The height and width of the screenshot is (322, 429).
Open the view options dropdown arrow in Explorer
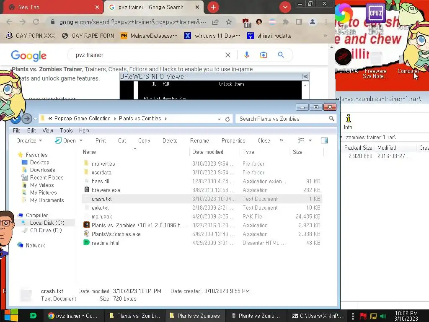coord(310,140)
